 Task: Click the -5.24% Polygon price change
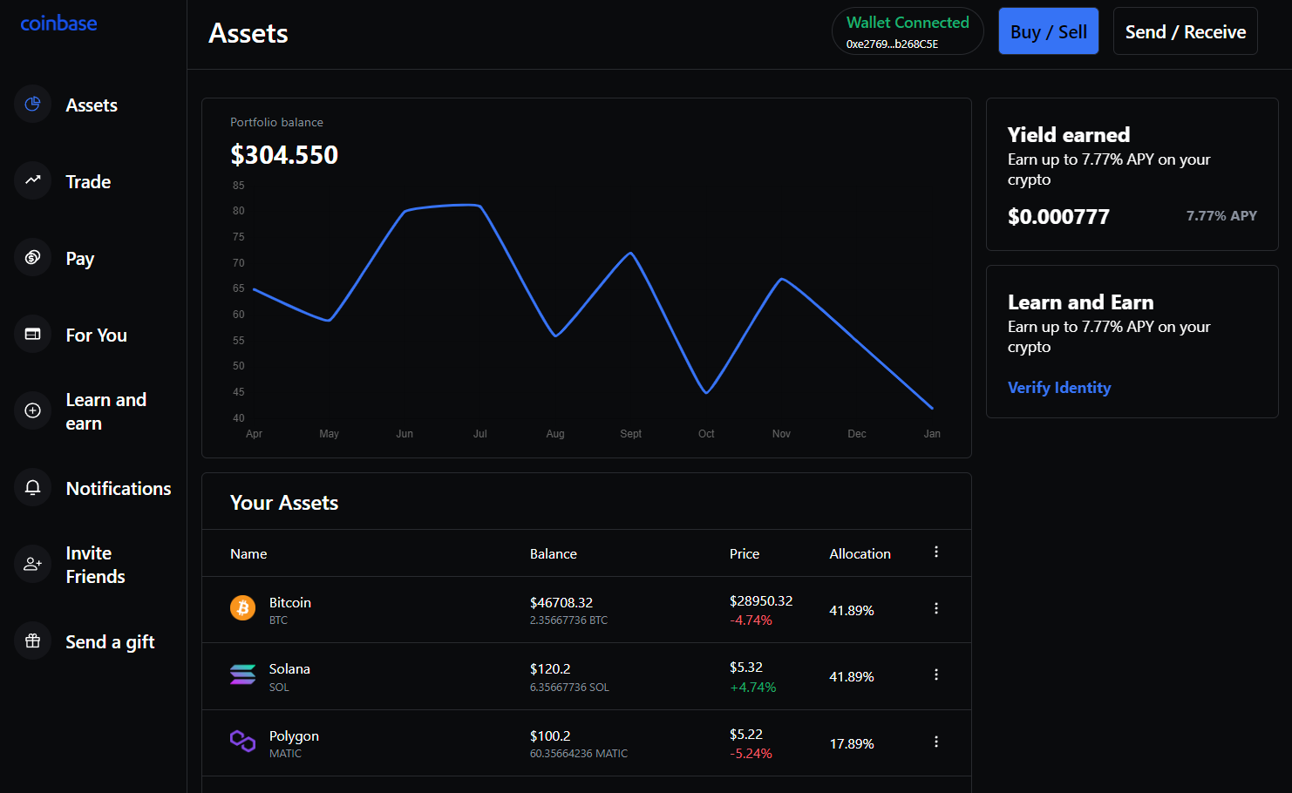pyautogui.click(x=751, y=754)
